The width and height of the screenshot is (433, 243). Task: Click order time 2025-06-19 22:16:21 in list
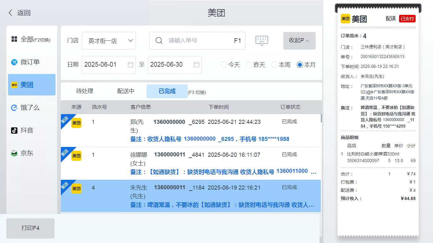click(x=234, y=188)
